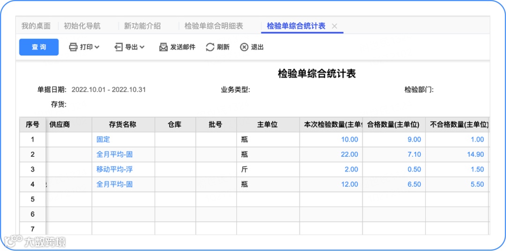Select row number 7 cell
Image resolution: width=506 pixels, height=251 pixels.
33,229
